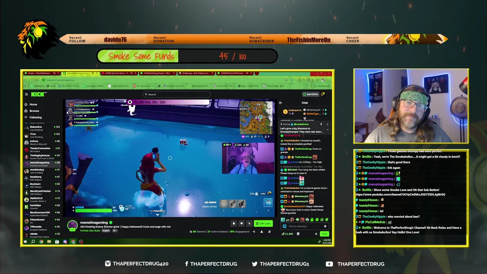Expand the bookmarks overflow chevron

307,86
